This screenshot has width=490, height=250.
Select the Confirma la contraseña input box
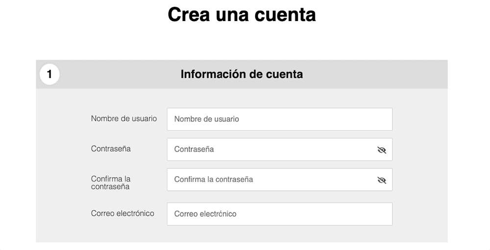269,180
